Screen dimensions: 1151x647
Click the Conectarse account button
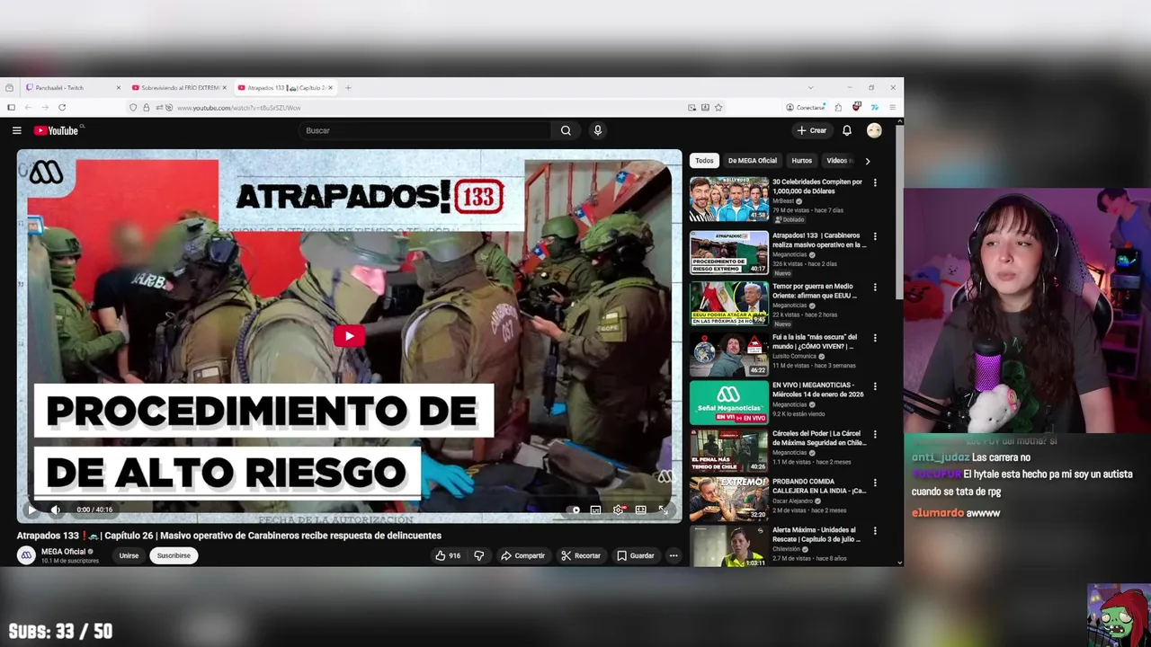point(806,107)
